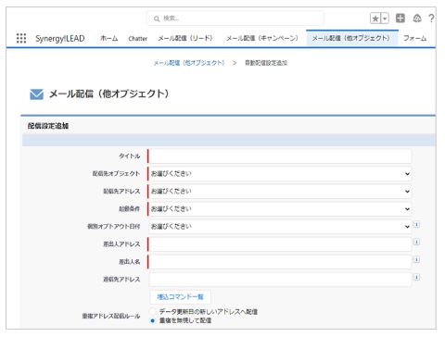Screen dimensions: 445x337
Task: Click info icon beside 個別オプトアウト日付
Action: tap(416, 225)
